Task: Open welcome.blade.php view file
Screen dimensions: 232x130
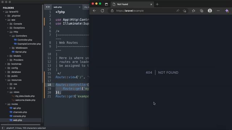Action: coord(25,100)
